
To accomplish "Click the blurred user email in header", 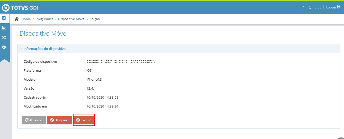I will tap(309, 7).
